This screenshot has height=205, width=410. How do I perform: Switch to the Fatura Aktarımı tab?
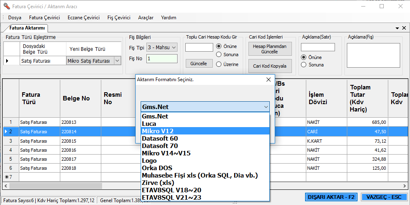26,28
